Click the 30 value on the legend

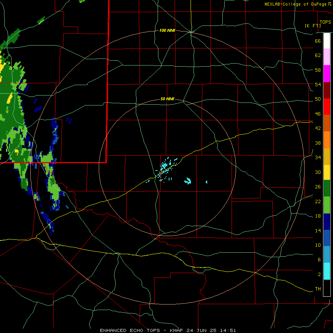pyautogui.click(x=318, y=172)
